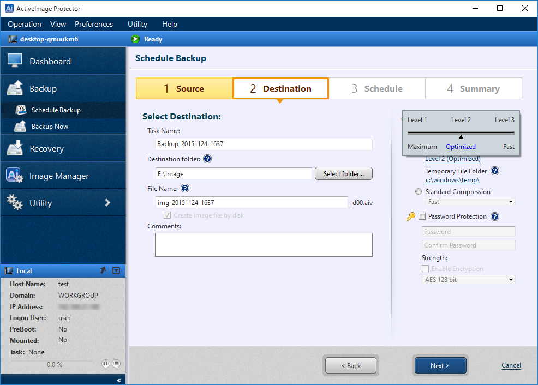Click the Task Name input field
Screen dimensions: 538x385
pos(264,144)
